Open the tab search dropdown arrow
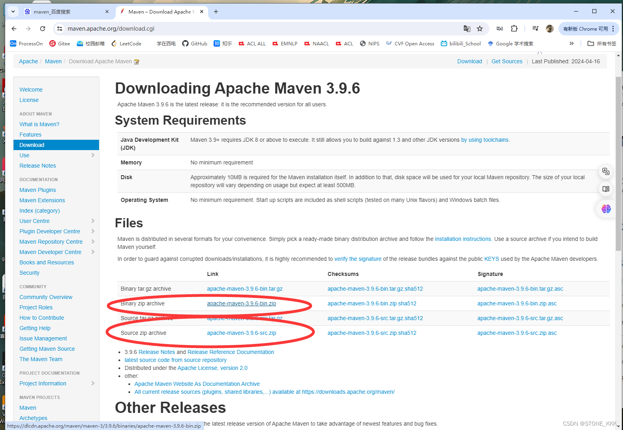The height and width of the screenshot is (430, 623). pyautogui.click(x=13, y=12)
